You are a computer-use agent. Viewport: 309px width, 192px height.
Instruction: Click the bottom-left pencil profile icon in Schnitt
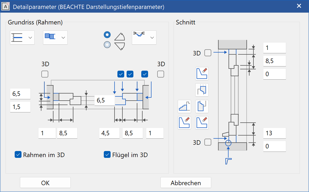click(184, 123)
